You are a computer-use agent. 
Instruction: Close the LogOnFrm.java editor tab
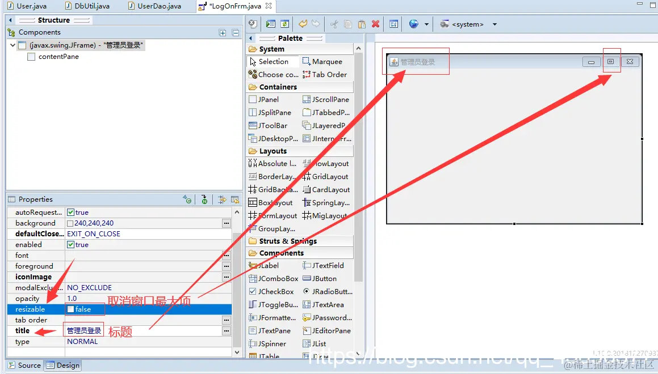pyautogui.click(x=269, y=6)
